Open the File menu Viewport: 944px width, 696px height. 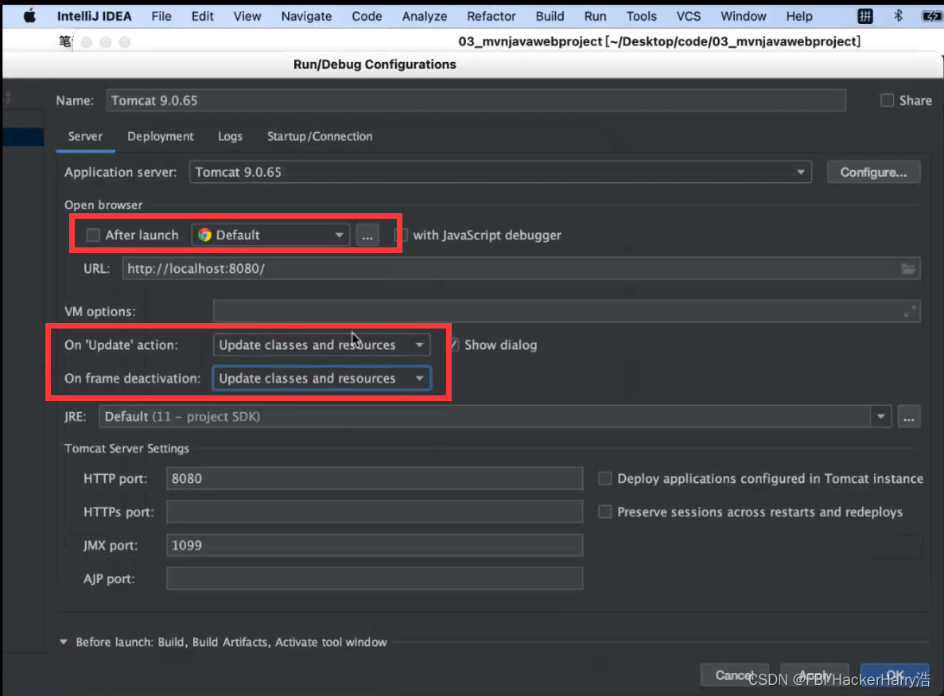point(161,16)
